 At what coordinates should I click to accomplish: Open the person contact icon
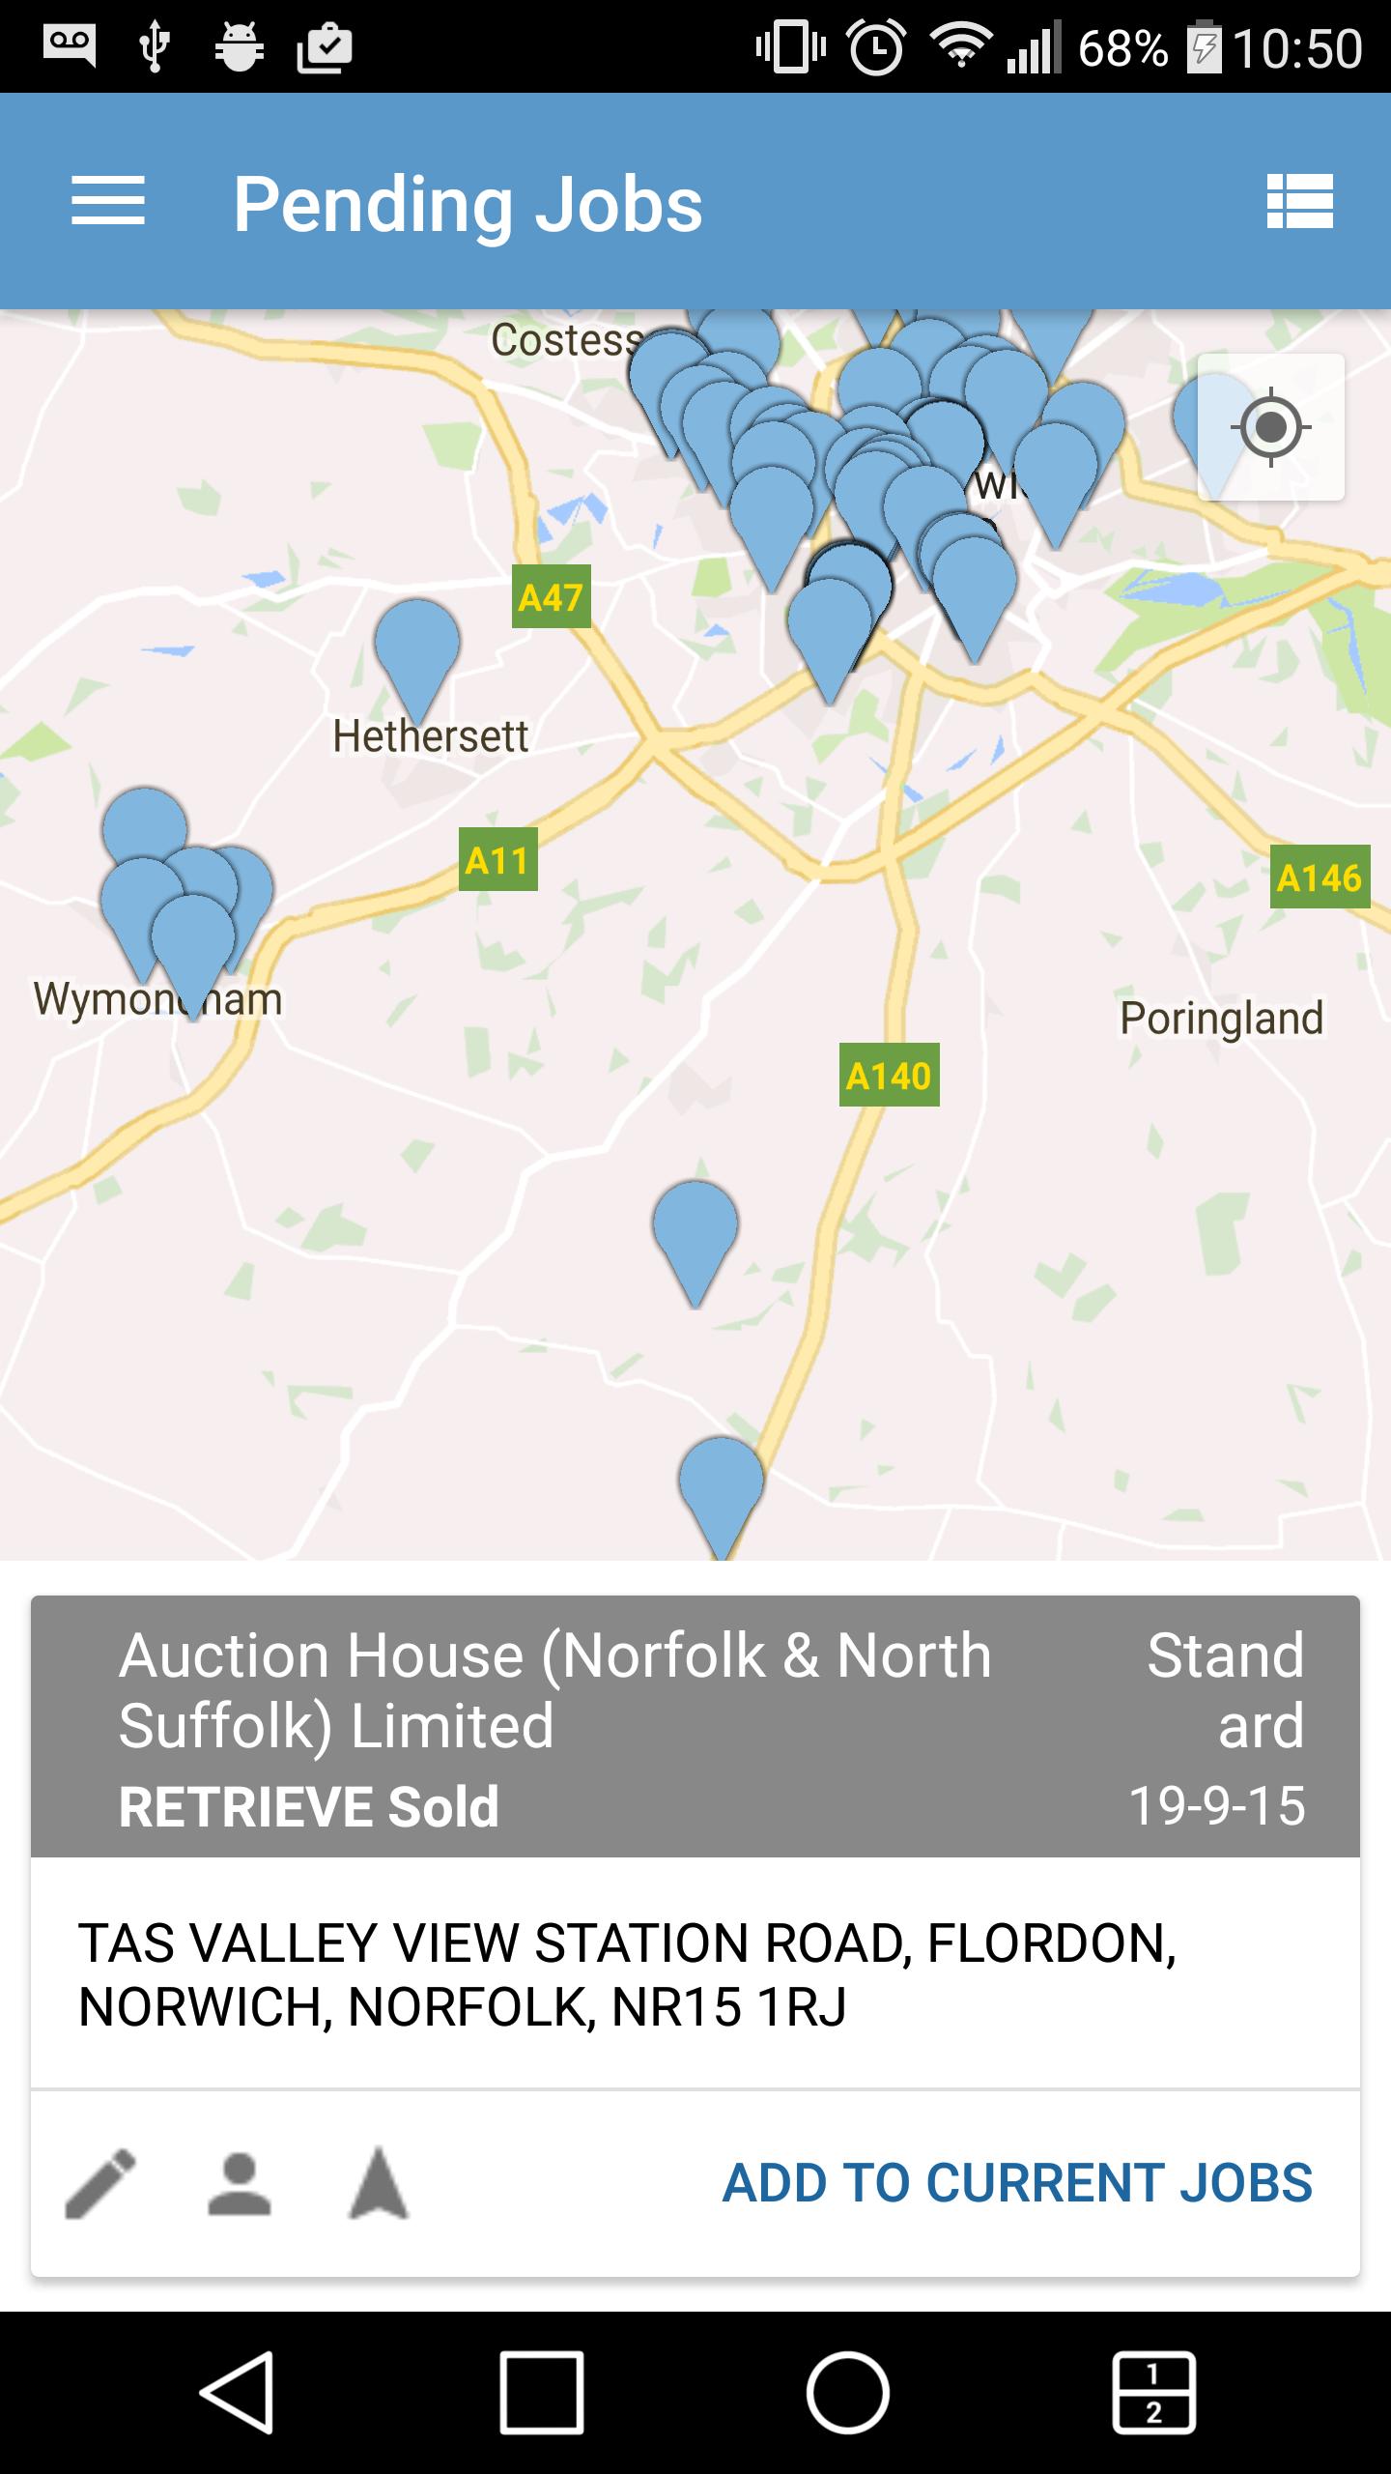coord(239,2183)
